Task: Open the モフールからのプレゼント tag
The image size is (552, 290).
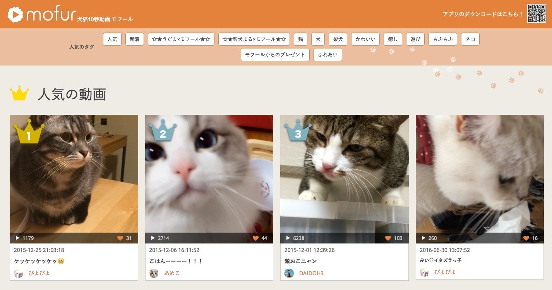Action: pyautogui.click(x=275, y=55)
